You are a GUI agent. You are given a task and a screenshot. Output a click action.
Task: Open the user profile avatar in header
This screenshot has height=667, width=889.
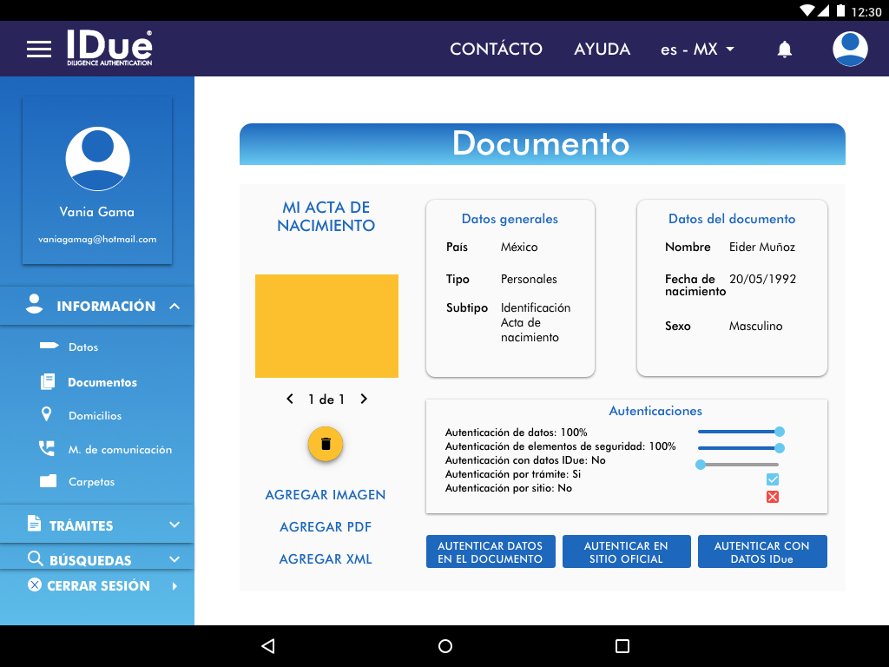pos(850,49)
